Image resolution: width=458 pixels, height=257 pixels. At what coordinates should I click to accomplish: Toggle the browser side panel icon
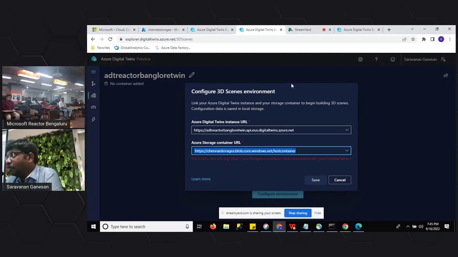coord(432,39)
